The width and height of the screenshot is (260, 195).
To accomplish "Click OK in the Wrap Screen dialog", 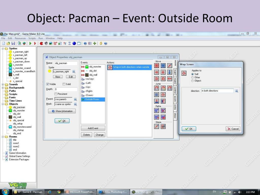I will coord(189,129).
